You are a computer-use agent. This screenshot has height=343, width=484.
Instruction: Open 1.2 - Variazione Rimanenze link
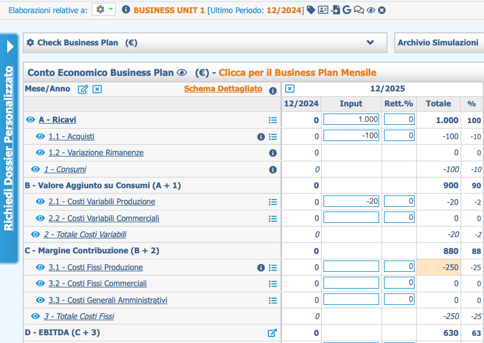click(x=96, y=153)
